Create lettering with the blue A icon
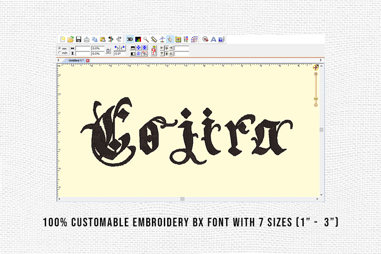The image size is (381, 254). click(x=213, y=39)
